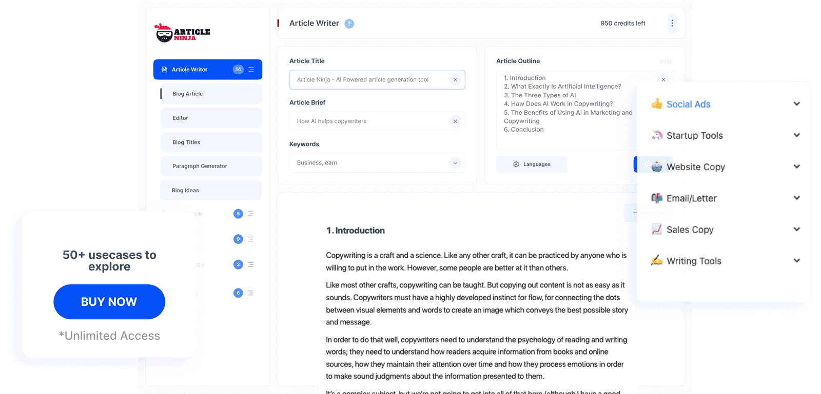Expand the Writing Tools category
The image size is (821, 394).
[x=797, y=260]
